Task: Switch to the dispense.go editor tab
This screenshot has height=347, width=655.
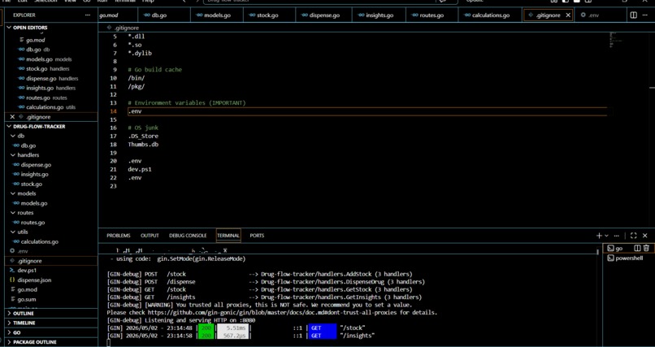Action: (x=324, y=15)
